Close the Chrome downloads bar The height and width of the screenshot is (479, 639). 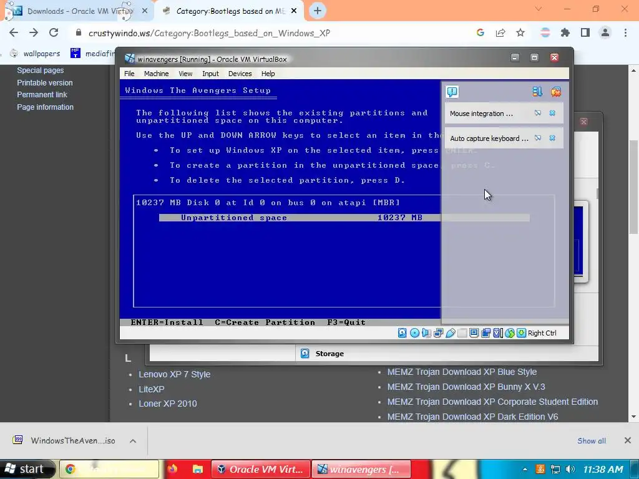[628, 440]
